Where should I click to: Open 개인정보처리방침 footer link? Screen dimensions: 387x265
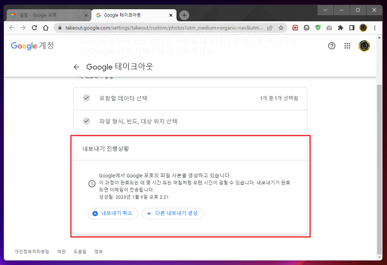(x=32, y=252)
